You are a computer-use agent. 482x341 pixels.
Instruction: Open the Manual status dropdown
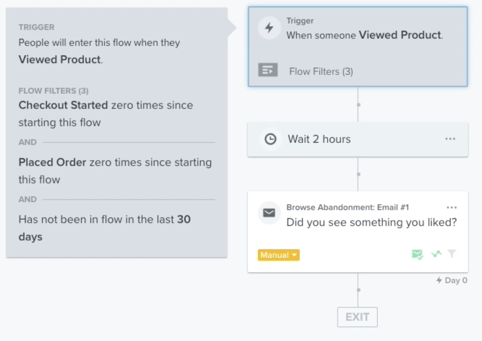(x=279, y=255)
